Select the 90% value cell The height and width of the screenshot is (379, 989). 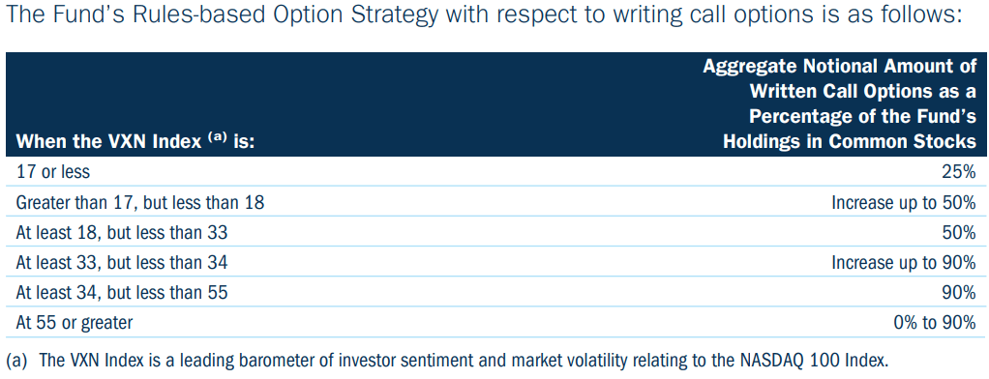click(x=961, y=293)
